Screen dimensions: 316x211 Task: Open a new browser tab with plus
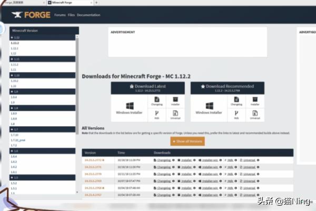[96, 3]
